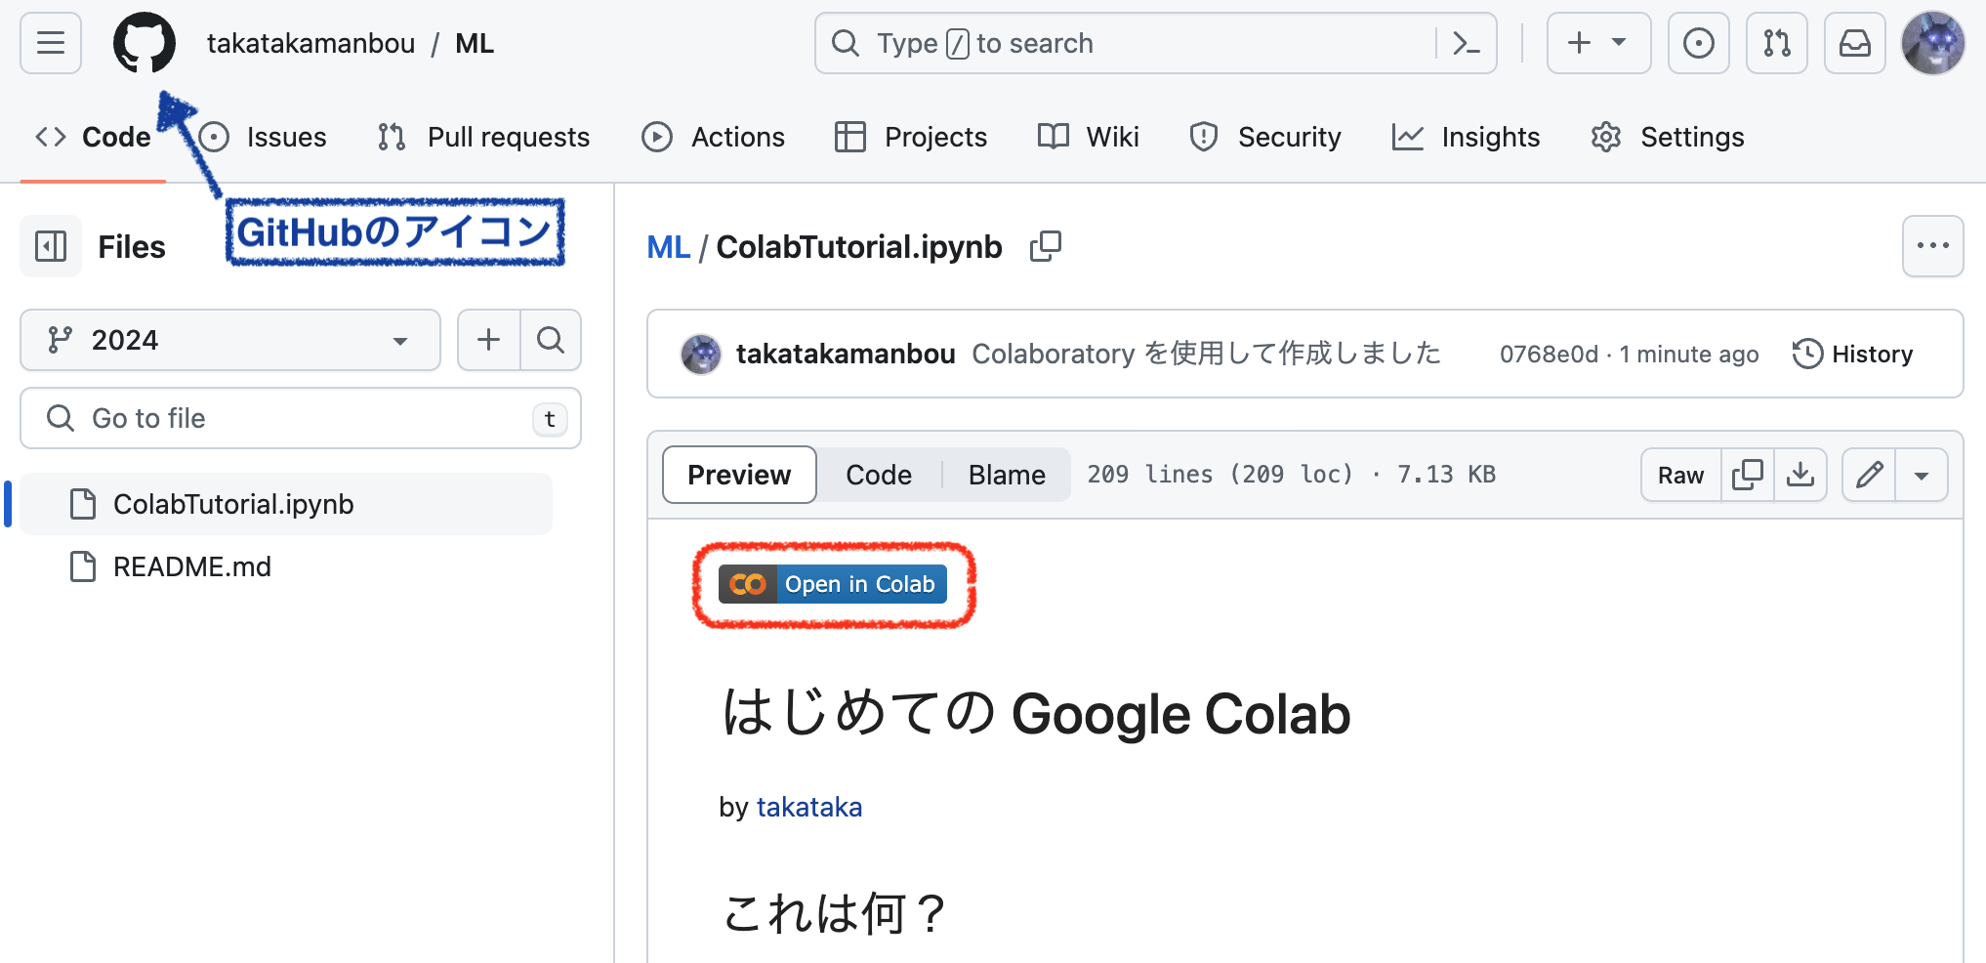This screenshot has height=963, width=1986.
Task: Open commit 0768e0d
Action: 1549,354
